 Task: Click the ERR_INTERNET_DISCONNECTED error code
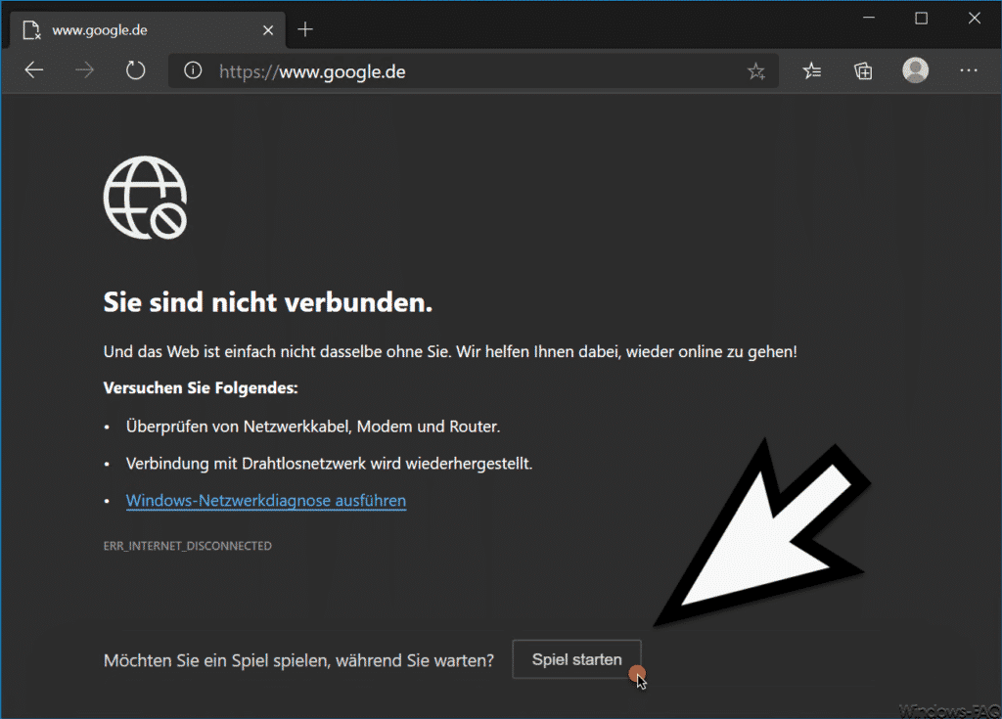coord(187,546)
